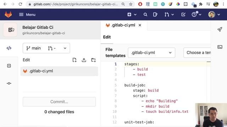Image resolution: width=227 pixels, height=127 pixels.
Task: Click the project avatar letter B
Action: click(10, 30)
